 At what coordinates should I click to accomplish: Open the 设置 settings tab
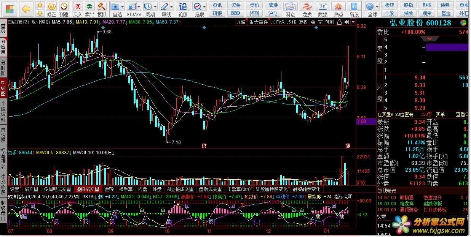[14, 189]
